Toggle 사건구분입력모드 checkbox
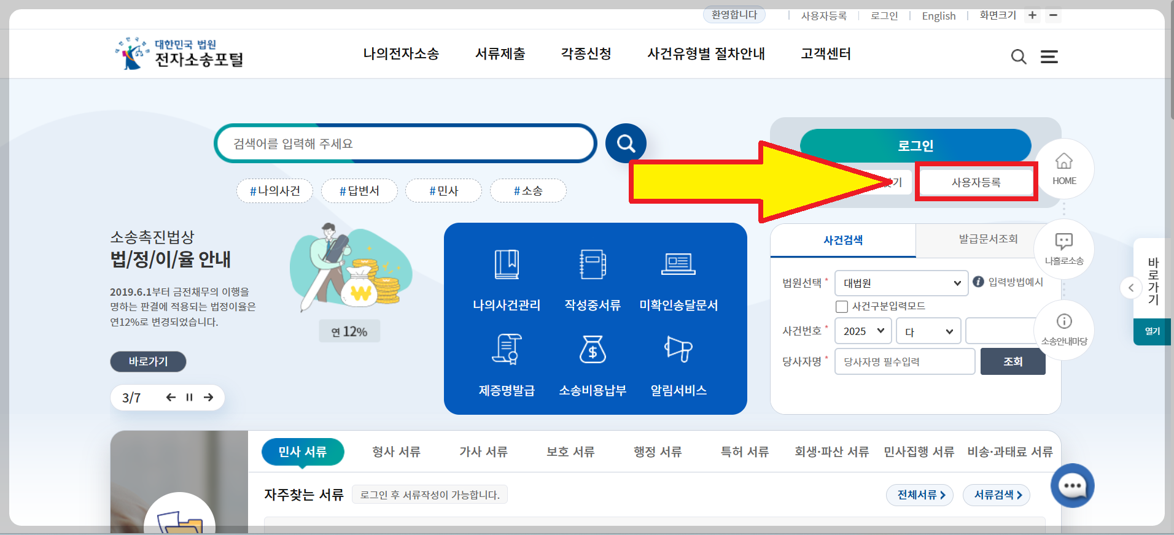Image resolution: width=1174 pixels, height=535 pixels. point(842,306)
